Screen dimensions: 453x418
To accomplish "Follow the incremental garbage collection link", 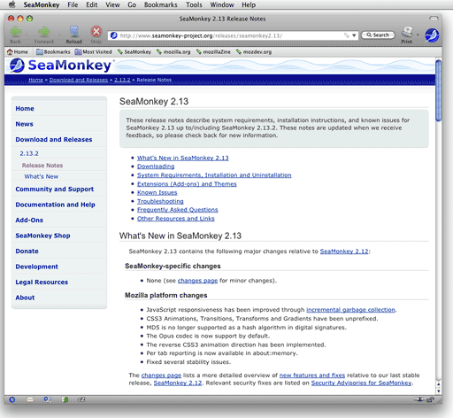I will tap(350, 310).
